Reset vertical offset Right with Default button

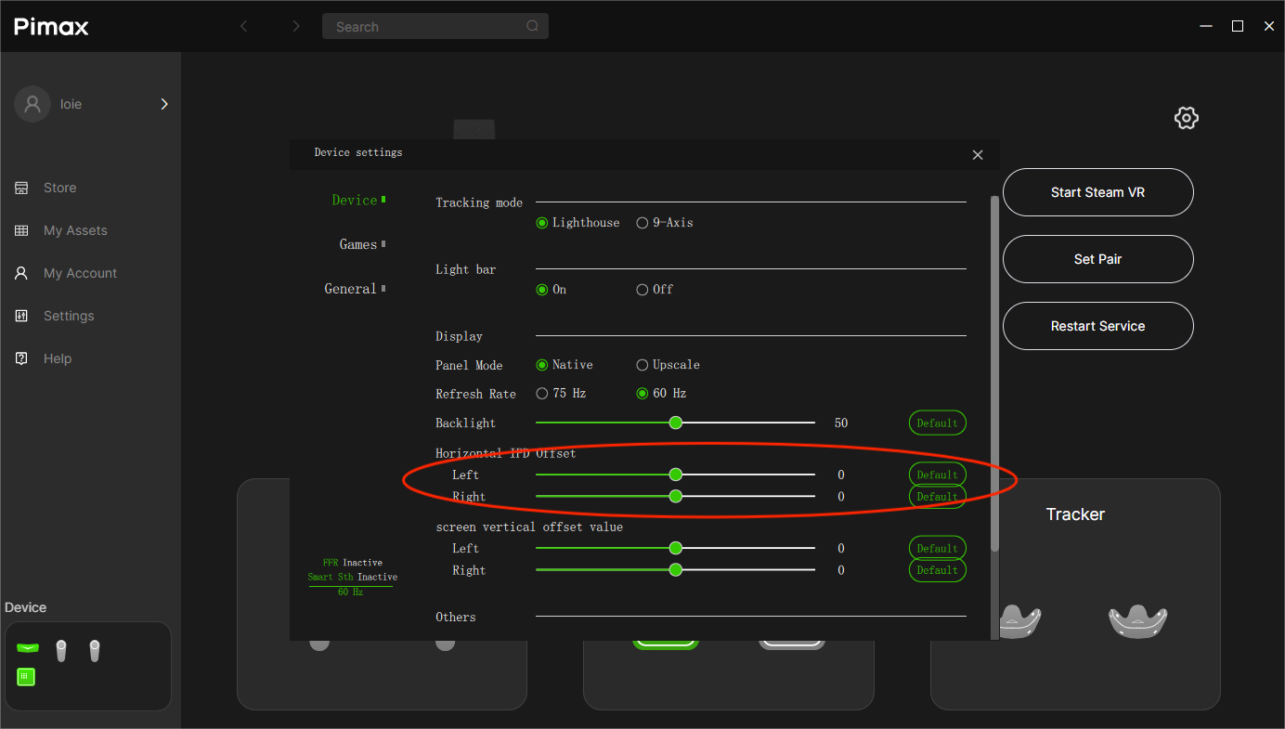pyautogui.click(x=937, y=570)
